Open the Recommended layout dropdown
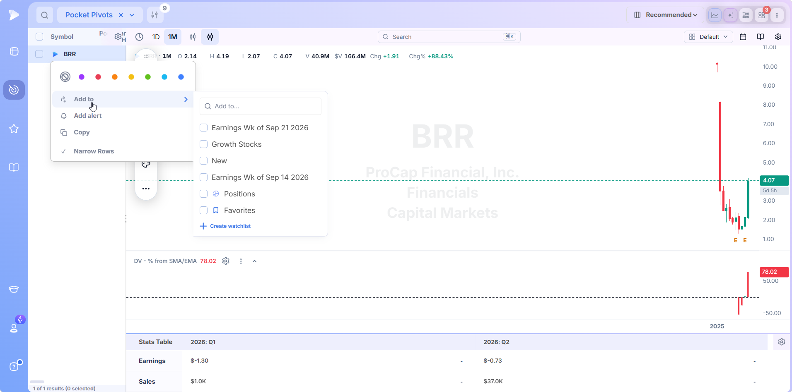This screenshot has height=392, width=792. tap(665, 15)
